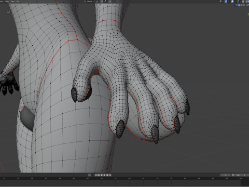249x187 pixels.
Task: Play the animation forward
Action: 104,175
